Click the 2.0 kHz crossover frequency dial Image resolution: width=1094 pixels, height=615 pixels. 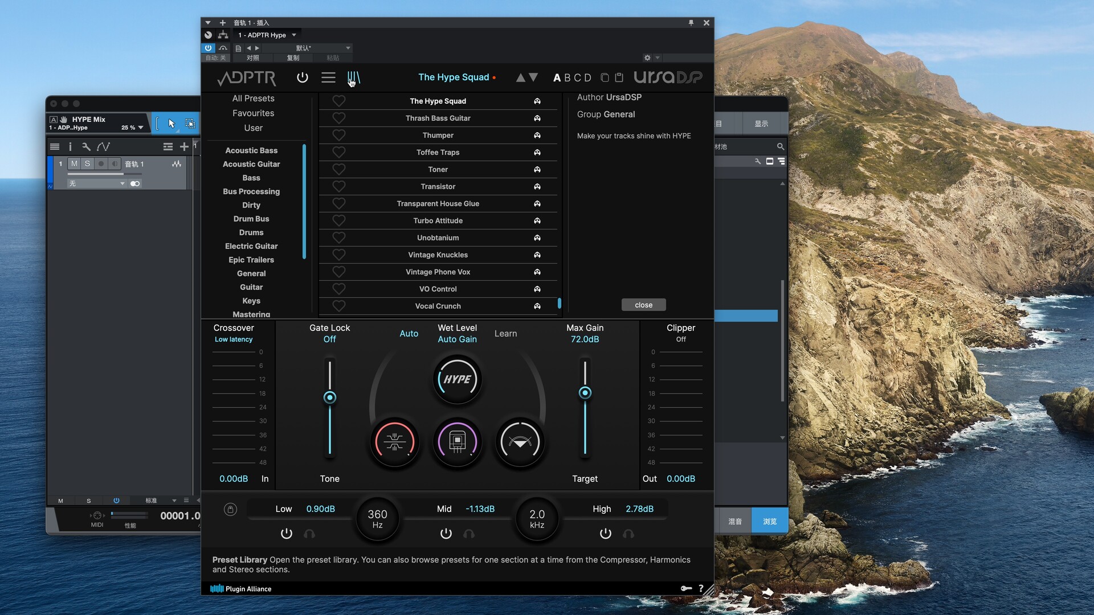click(537, 518)
